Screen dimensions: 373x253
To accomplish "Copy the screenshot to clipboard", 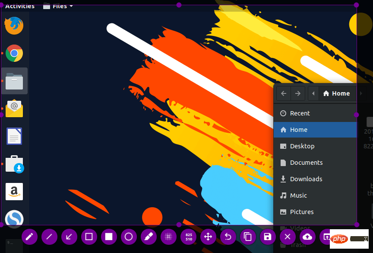I will (248, 237).
